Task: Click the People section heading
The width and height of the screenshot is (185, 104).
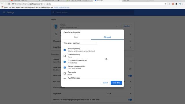Action: pyautogui.click(x=53, y=20)
